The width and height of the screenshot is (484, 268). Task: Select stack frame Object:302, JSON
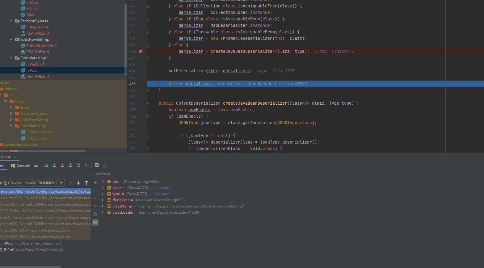(x=45, y=237)
